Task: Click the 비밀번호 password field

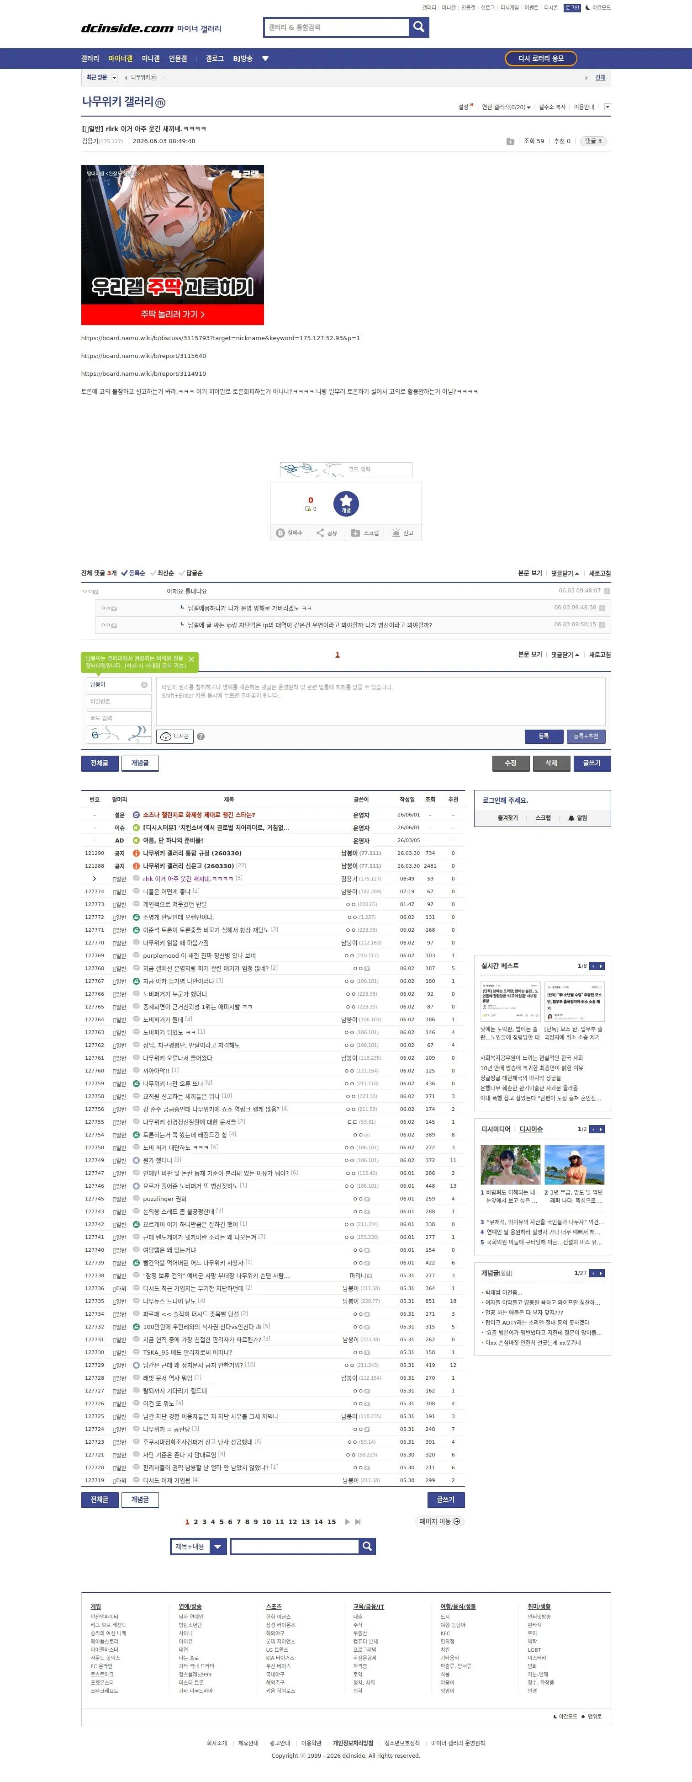Action: (119, 701)
